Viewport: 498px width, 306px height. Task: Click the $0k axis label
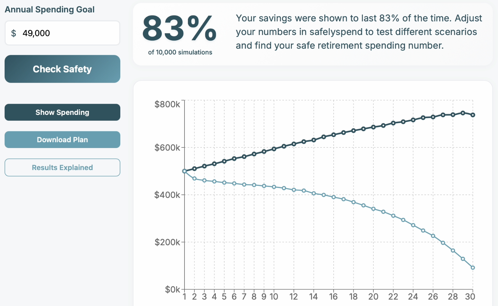point(171,289)
